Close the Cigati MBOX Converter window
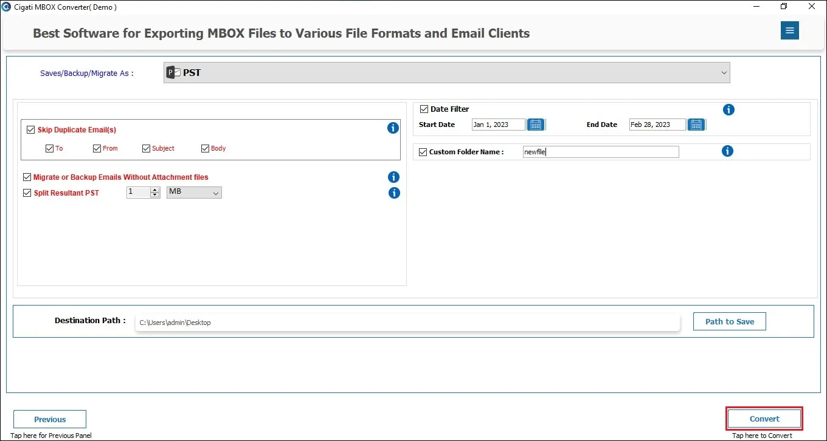Viewport: 827px width, 441px height. [812, 7]
